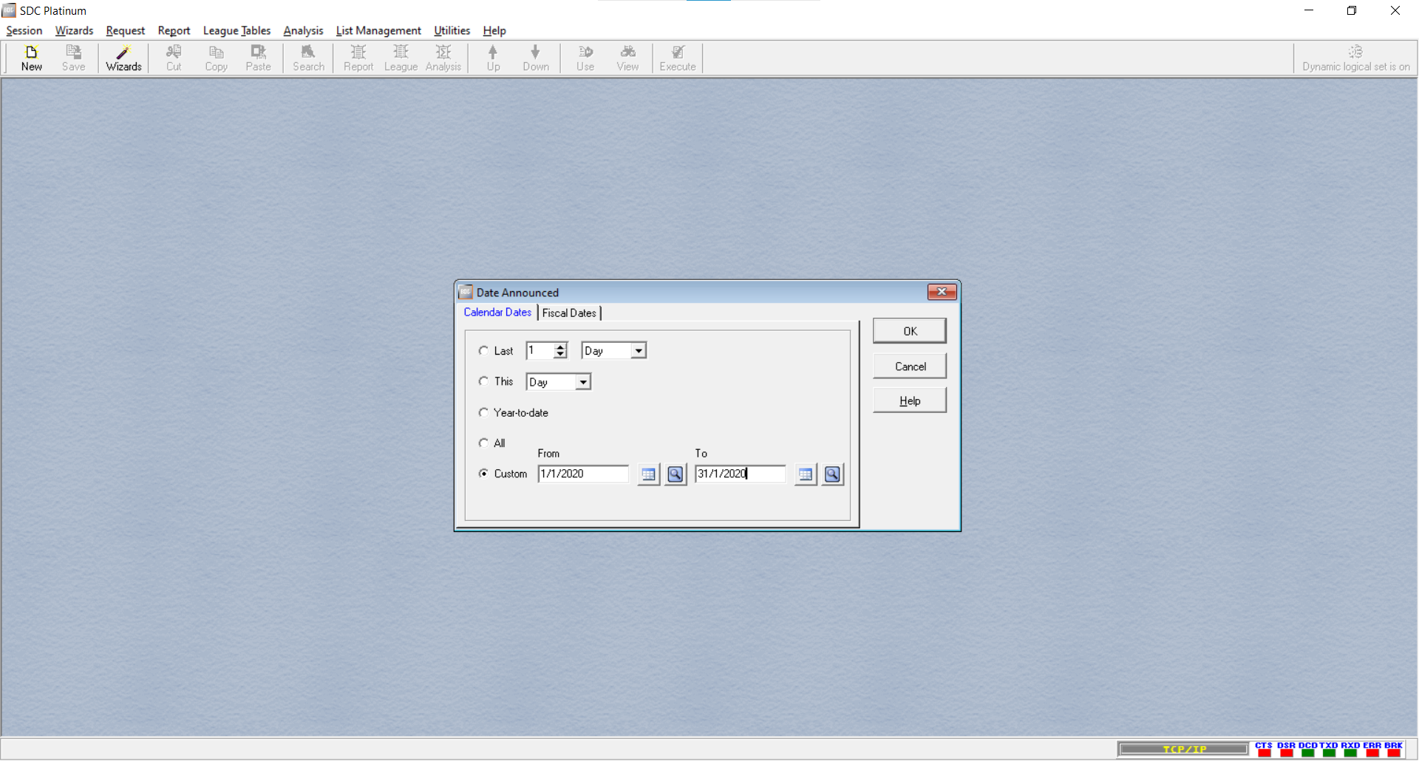
Task: Click the TCP/IP status indicator
Action: [1183, 749]
